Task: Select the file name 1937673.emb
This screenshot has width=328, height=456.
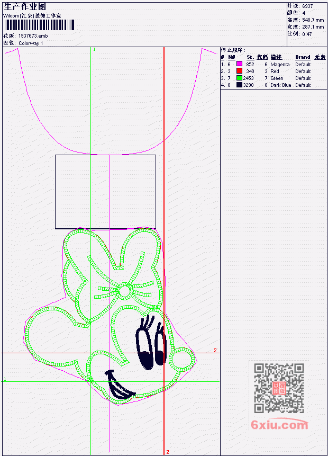Action: click(33, 36)
